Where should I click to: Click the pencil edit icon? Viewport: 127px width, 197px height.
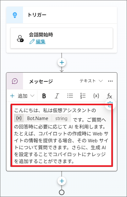click(32, 41)
